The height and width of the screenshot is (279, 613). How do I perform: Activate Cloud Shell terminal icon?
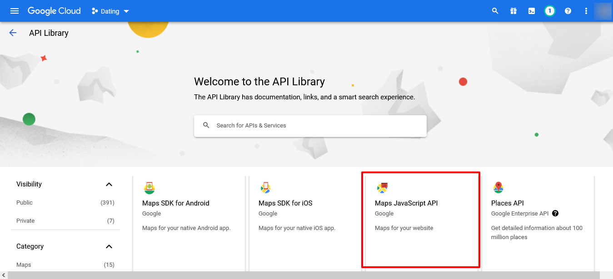pyautogui.click(x=532, y=11)
